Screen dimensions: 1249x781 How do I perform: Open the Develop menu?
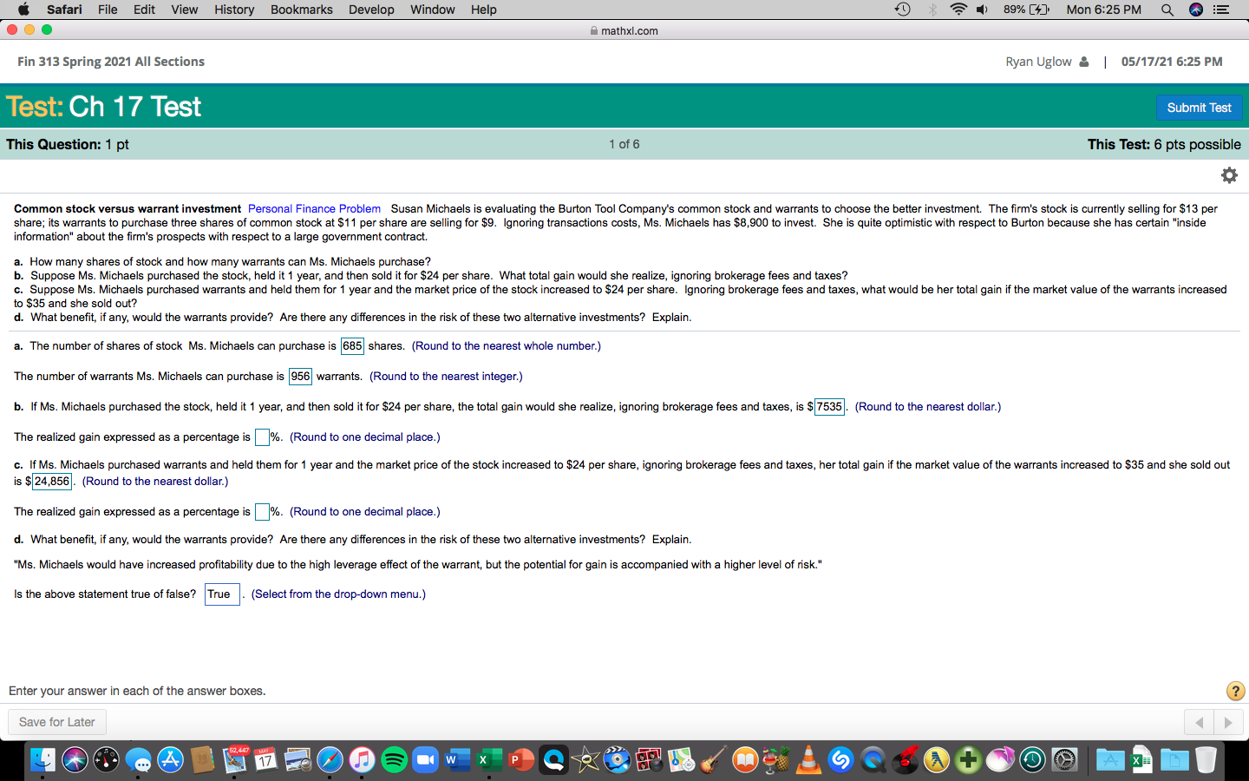pos(371,10)
